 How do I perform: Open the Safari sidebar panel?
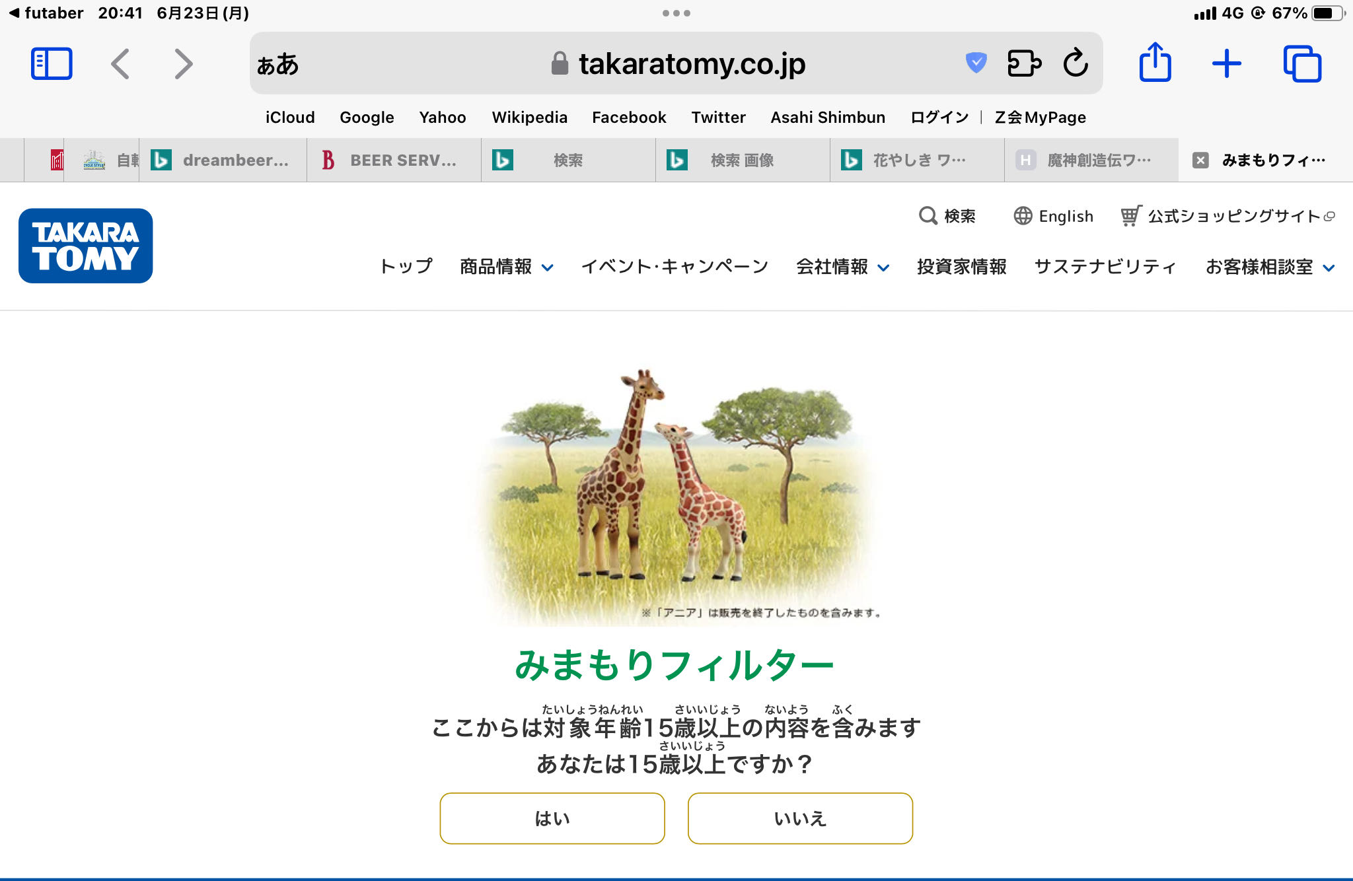52,64
